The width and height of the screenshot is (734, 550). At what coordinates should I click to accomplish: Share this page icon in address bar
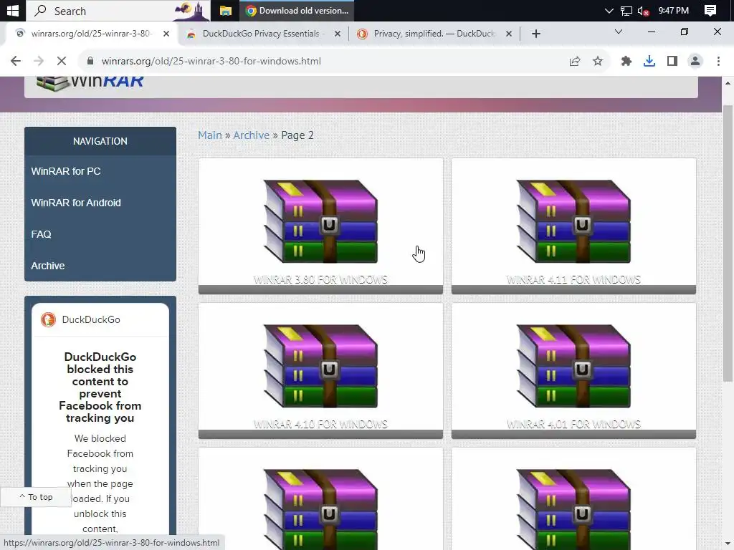(575, 61)
